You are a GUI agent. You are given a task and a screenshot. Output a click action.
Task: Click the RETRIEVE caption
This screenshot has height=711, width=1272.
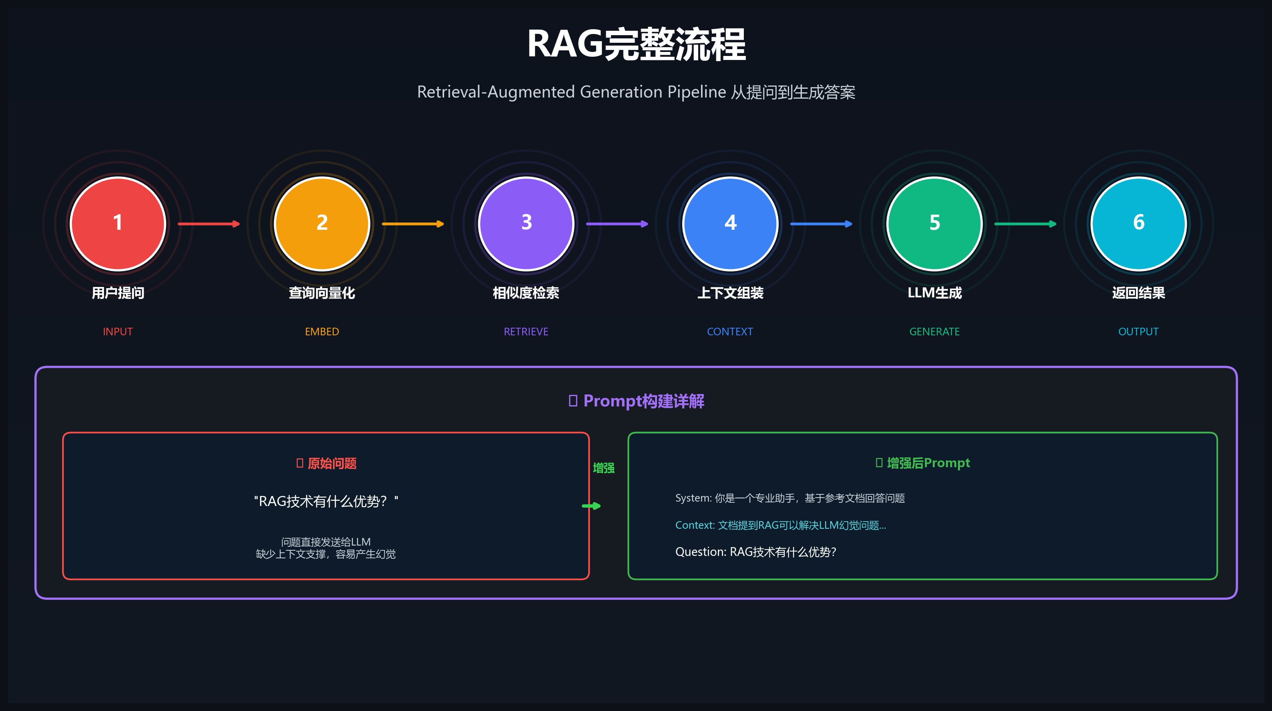(x=527, y=331)
